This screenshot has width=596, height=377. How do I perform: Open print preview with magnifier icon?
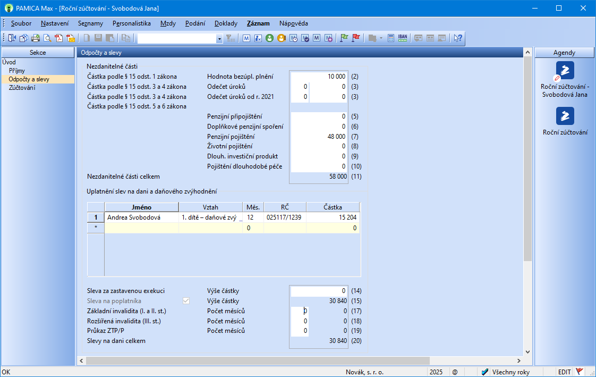(47, 38)
